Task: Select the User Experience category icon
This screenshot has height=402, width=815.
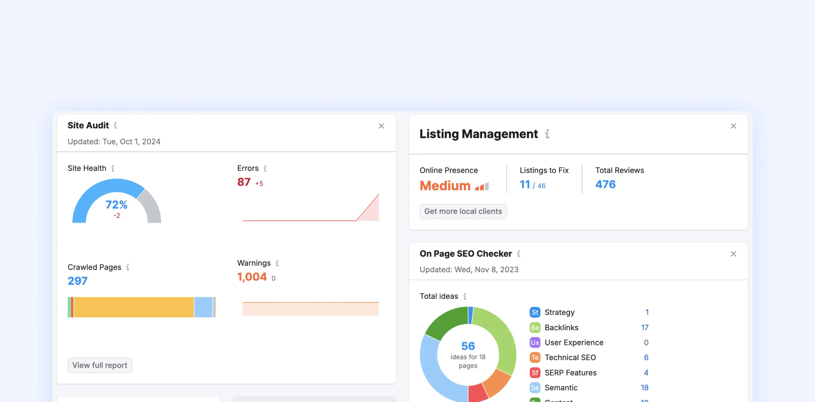Action: (x=535, y=342)
